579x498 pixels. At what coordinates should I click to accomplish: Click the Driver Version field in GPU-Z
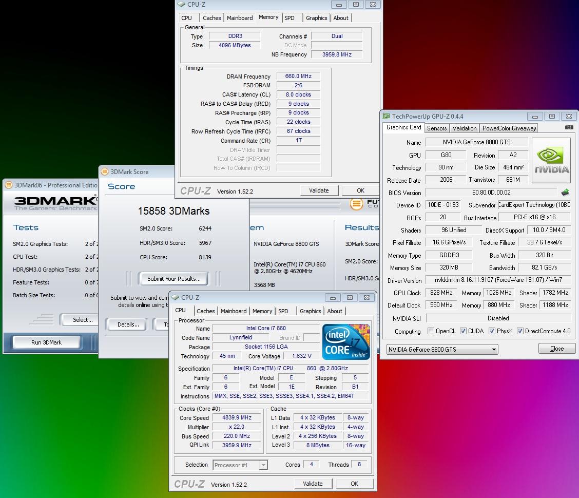tap(498, 280)
